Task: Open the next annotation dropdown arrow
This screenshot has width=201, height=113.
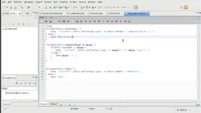Action: point(109,8)
